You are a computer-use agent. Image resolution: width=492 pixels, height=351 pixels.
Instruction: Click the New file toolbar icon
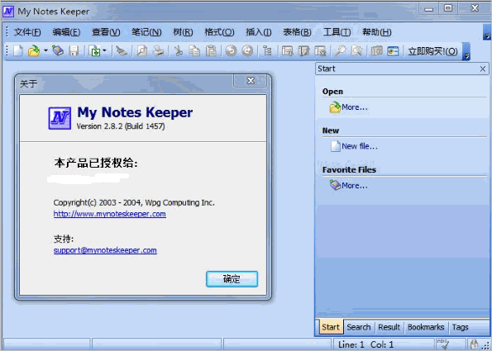point(18,50)
